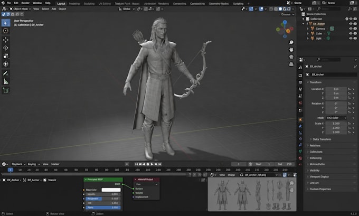This screenshot has height=216, width=359.
Task: Click the Options button in viewport
Action: [x=287, y=14]
